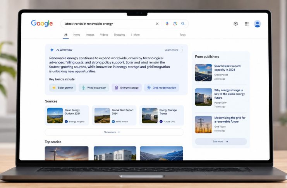Viewport: 287px width, 188px height.
Task: Open the Tools menu
Action: click(x=182, y=34)
